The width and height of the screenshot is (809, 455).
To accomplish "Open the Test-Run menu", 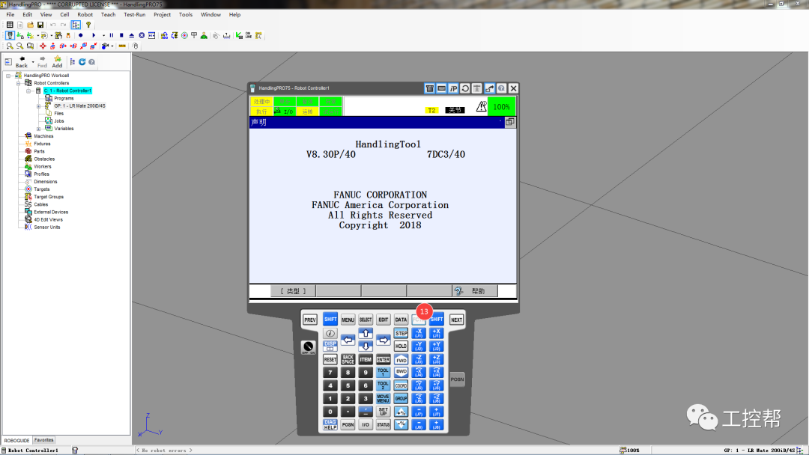I will 135,14.
